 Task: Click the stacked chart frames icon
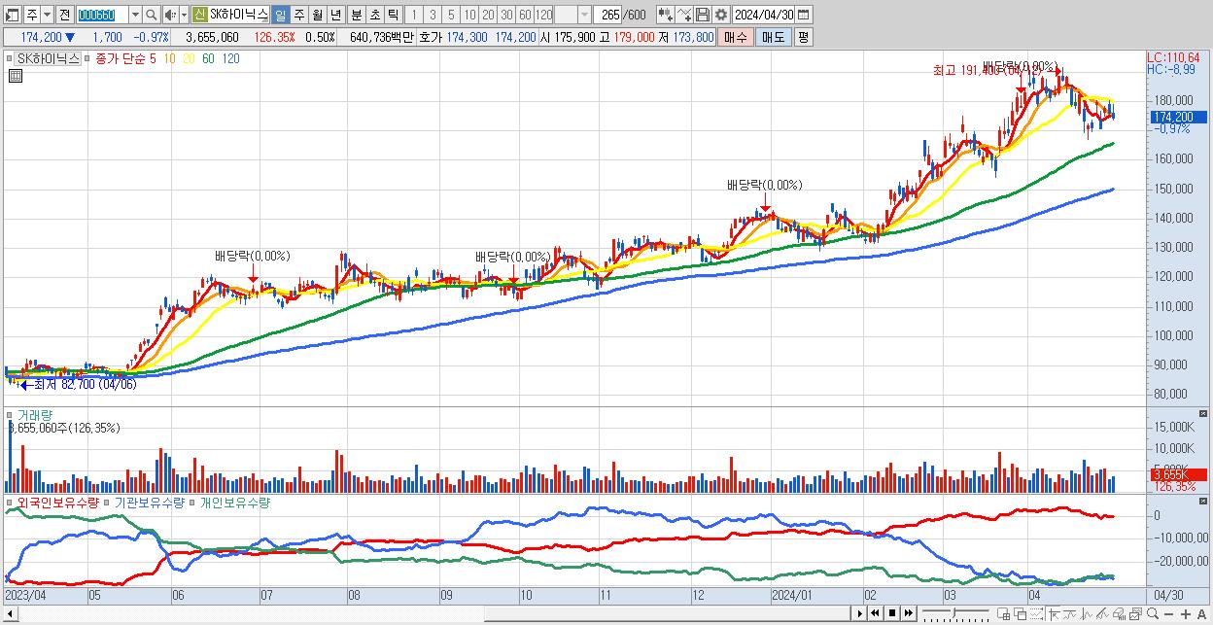(x=1136, y=613)
